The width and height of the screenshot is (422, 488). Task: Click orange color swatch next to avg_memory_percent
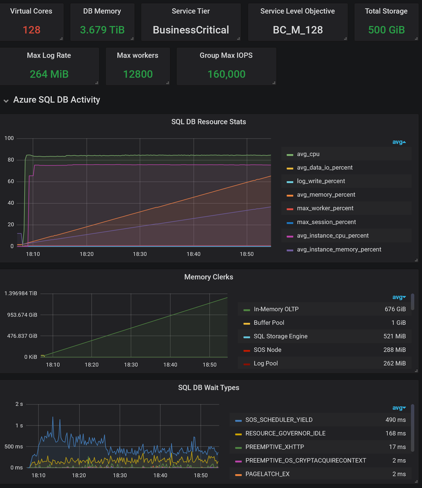(x=290, y=195)
